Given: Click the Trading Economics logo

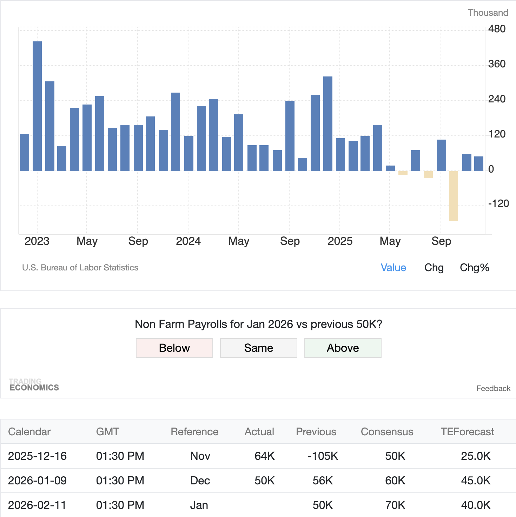Looking at the screenshot, I should point(34,385).
